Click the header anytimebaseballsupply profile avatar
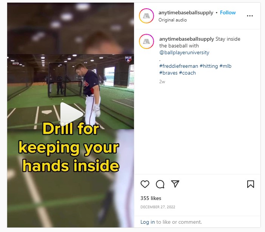 [146, 16]
